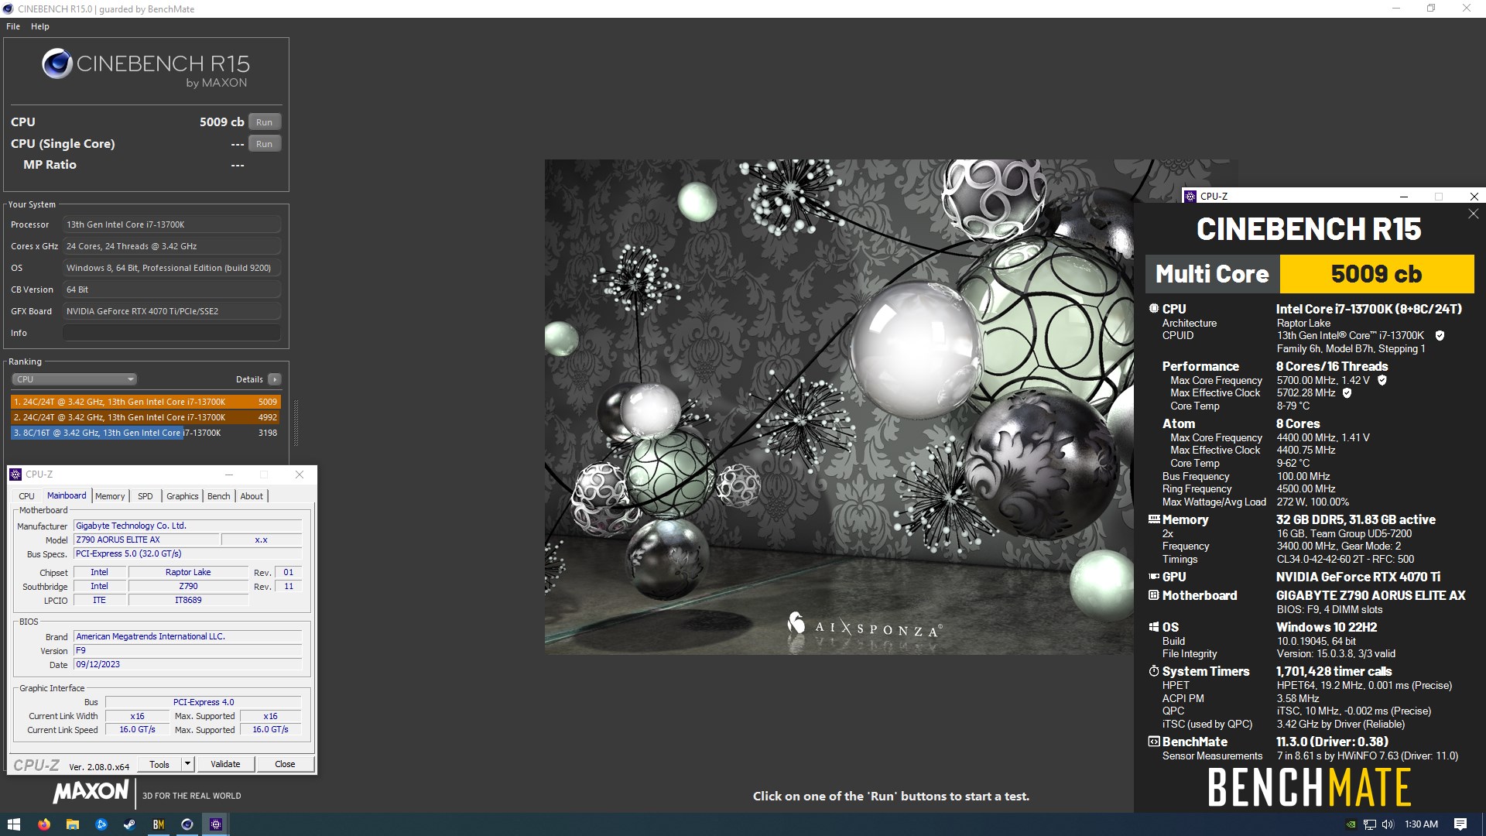The image size is (1486, 836).
Task: Select the CPU-Z Mainboard tab
Action: pyautogui.click(x=67, y=495)
